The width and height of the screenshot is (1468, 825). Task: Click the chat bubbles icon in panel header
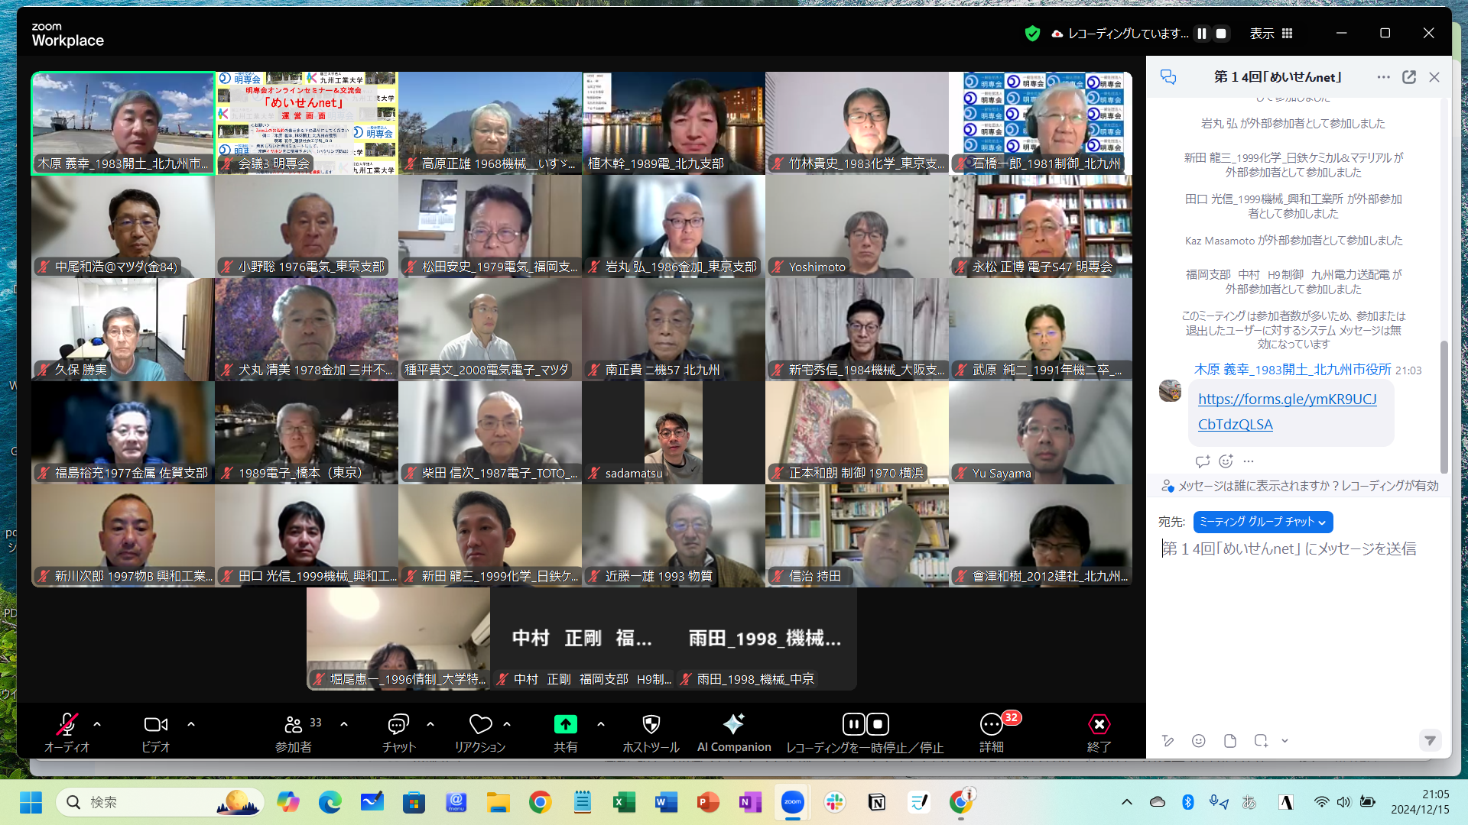1168,77
